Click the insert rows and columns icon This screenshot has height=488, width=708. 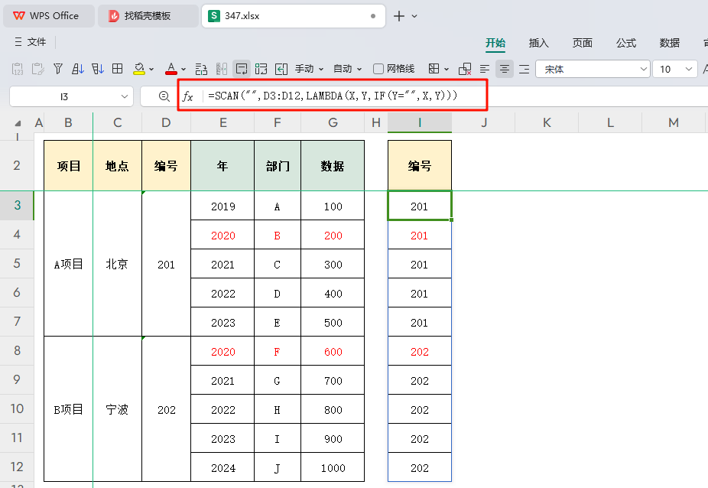click(201, 69)
